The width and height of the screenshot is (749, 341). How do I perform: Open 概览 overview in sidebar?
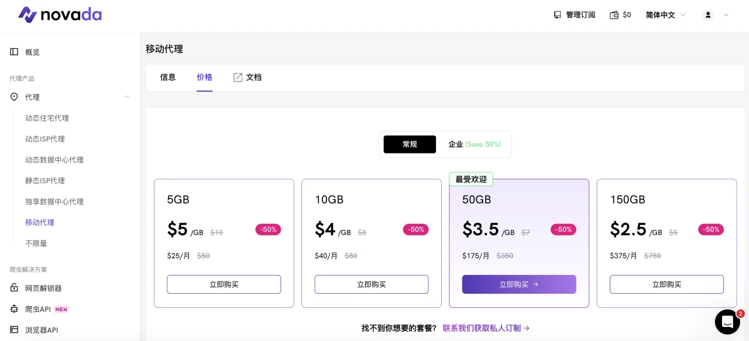click(32, 52)
